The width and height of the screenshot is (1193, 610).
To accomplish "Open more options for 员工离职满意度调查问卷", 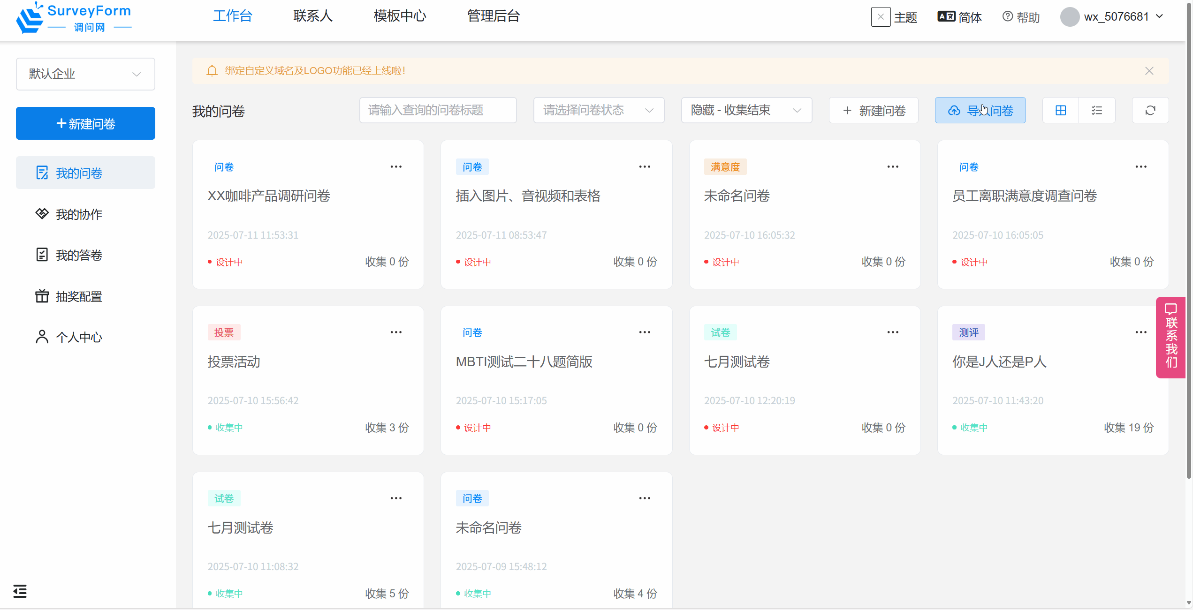I will pyautogui.click(x=1140, y=167).
